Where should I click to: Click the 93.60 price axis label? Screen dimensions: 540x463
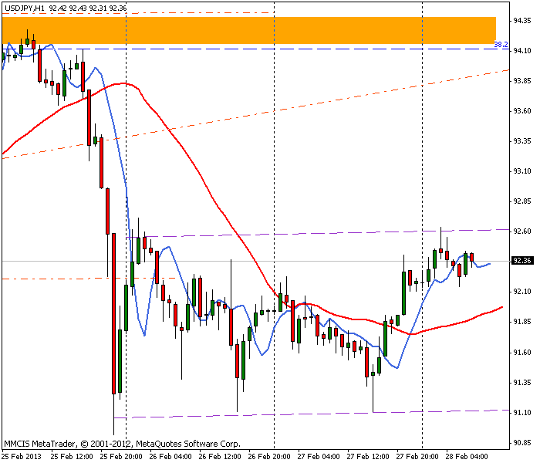coord(521,111)
